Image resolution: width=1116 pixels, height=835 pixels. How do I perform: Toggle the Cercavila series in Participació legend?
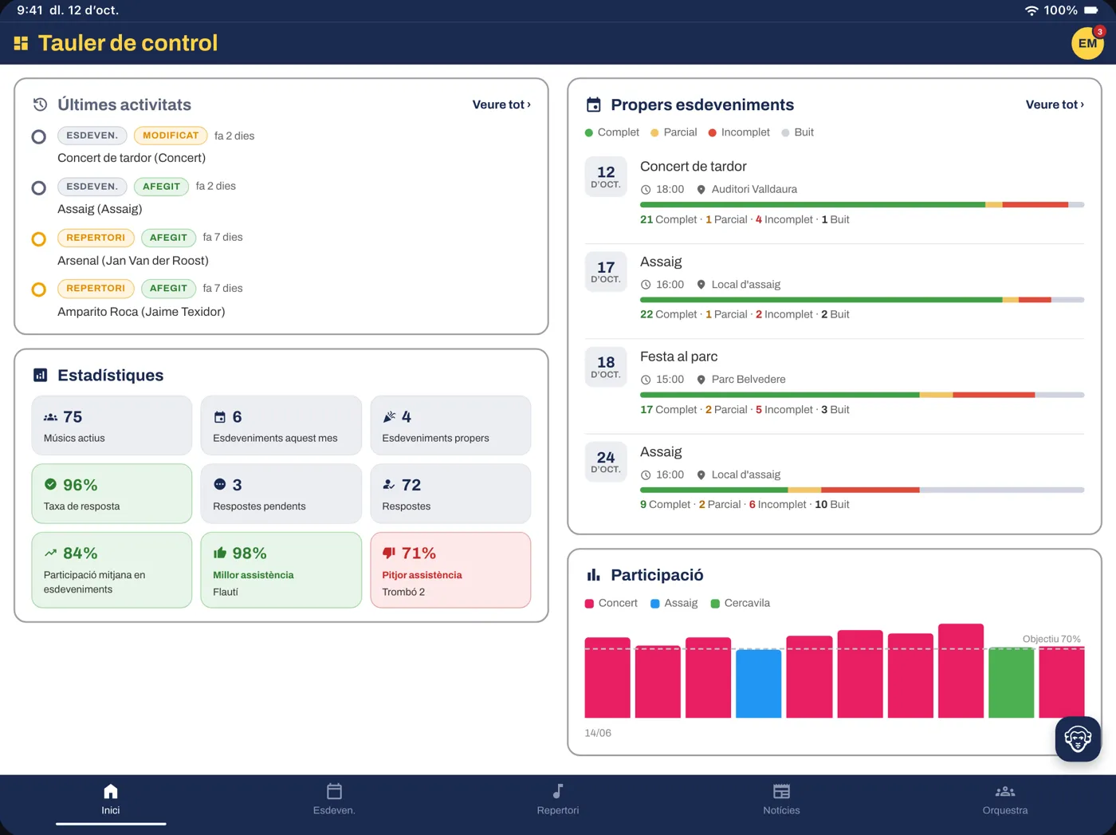point(741,603)
